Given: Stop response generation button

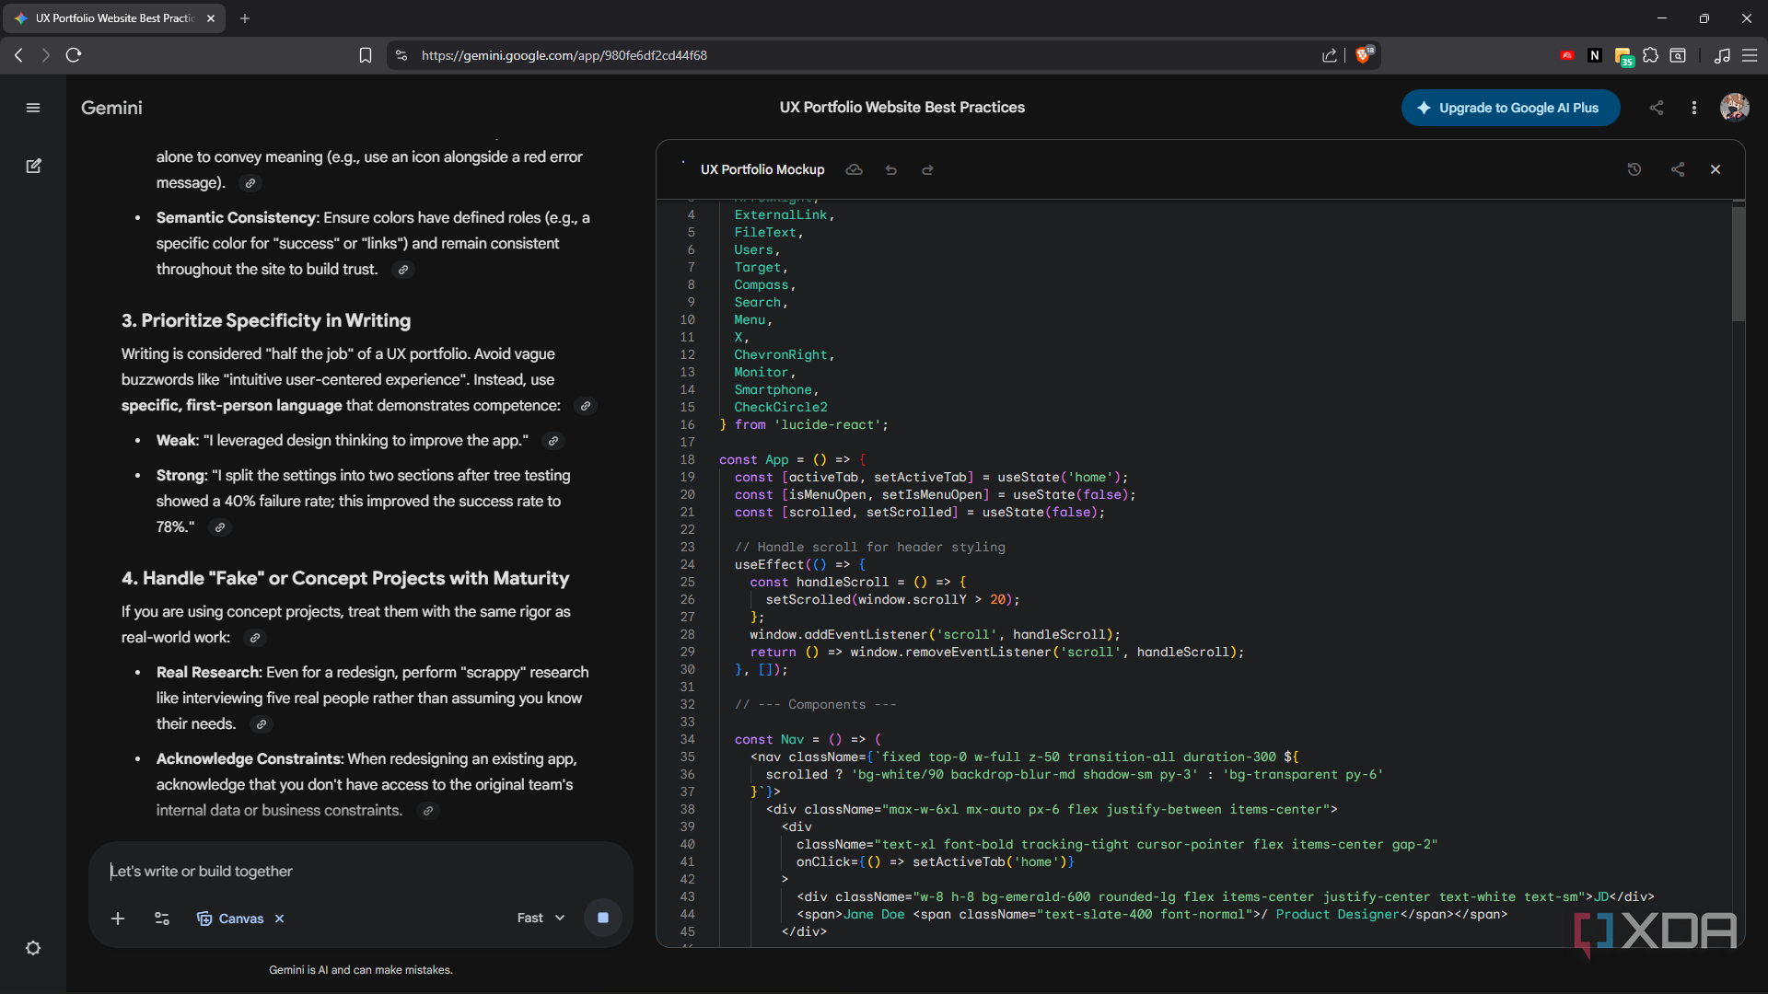Looking at the screenshot, I should point(603,918).
